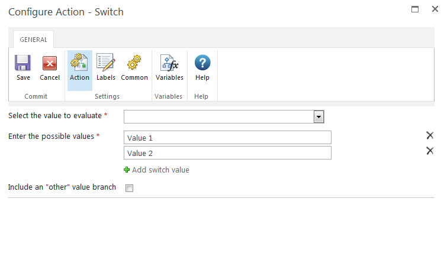Focus the Value 1 text field
This screenshot has width=444, height=257.
click(227, 138)
